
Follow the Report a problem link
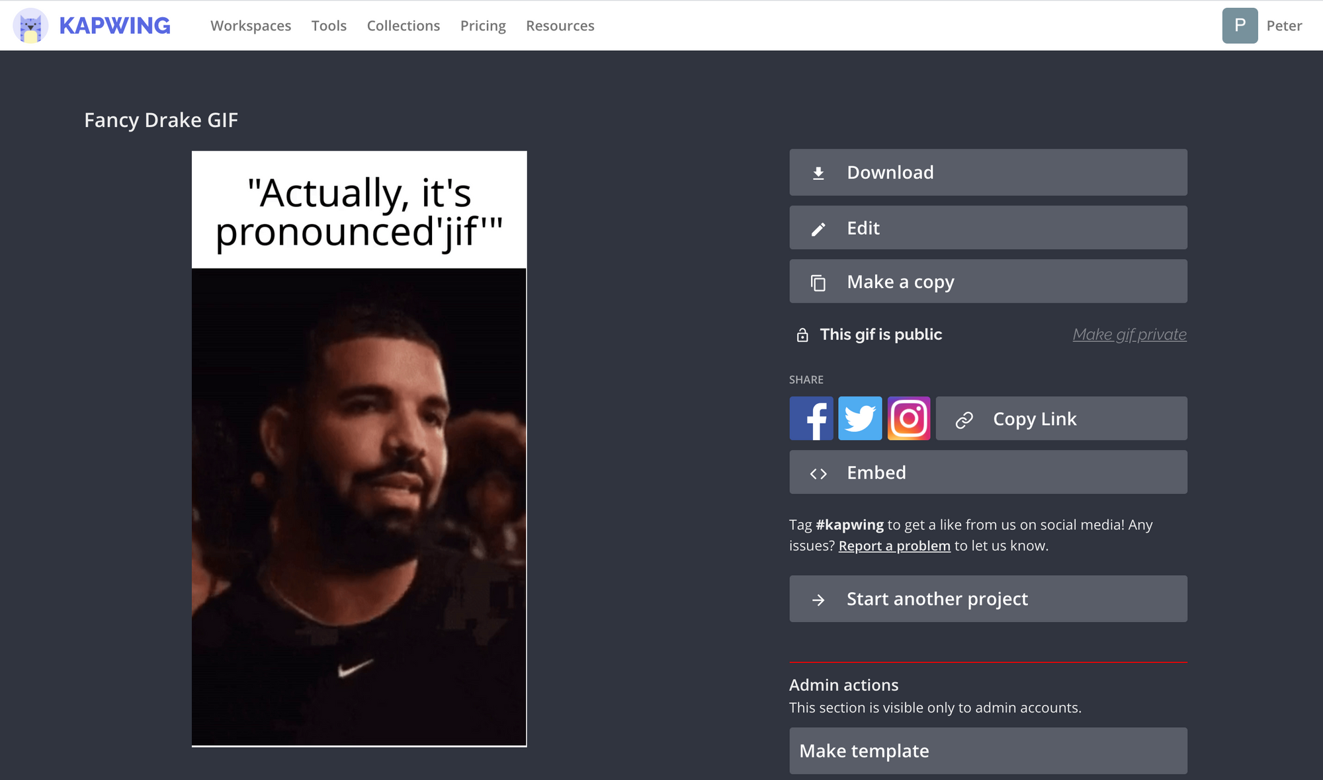[x=894, y=546]
